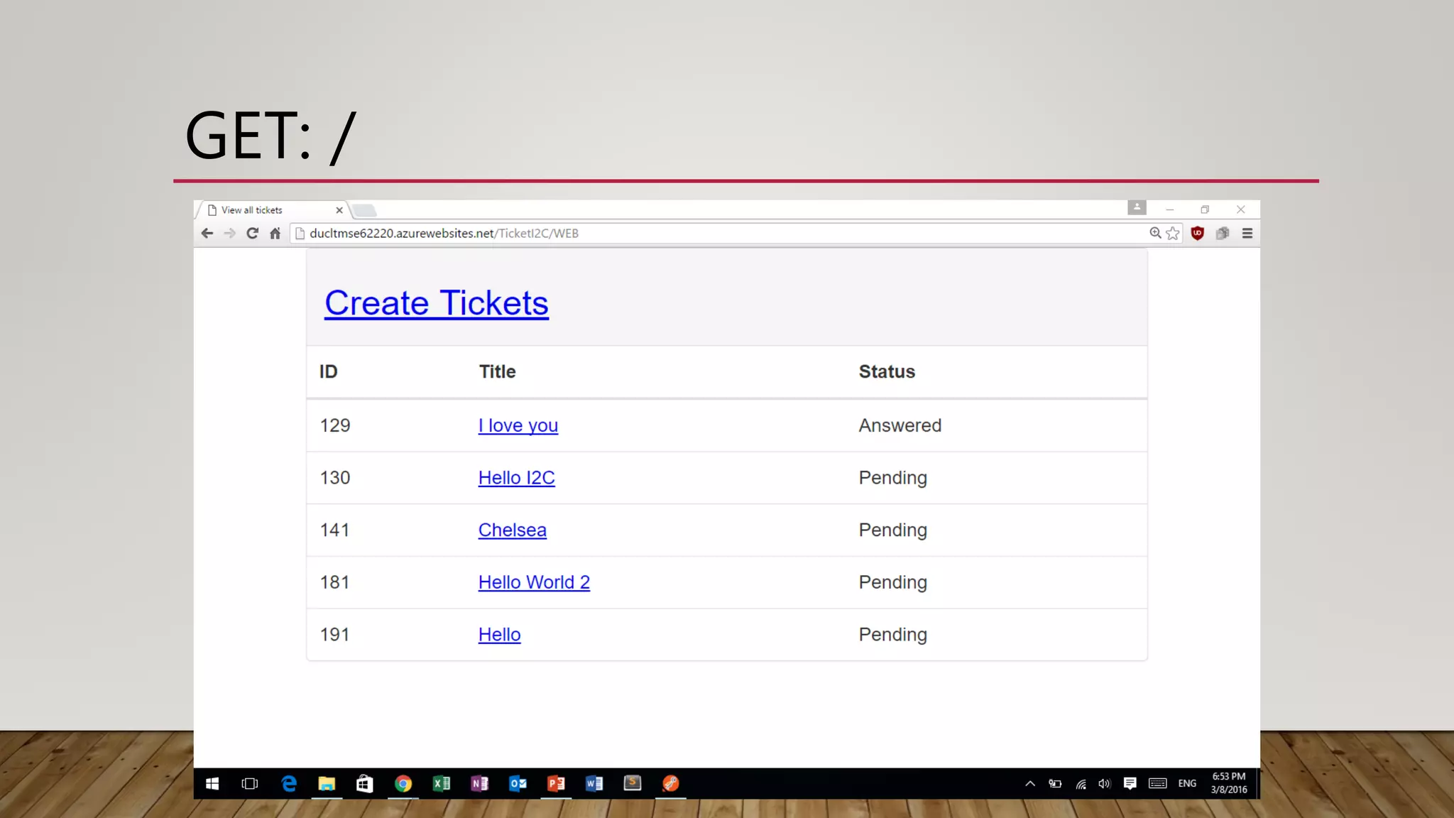Close the 'View all tickets' tab
The image size is (1454, 818).
339,210
